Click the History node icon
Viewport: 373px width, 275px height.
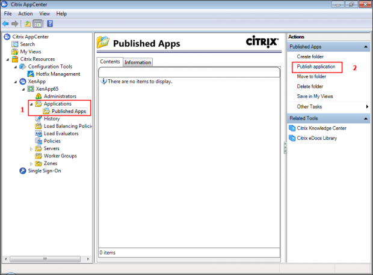point(39,118)
